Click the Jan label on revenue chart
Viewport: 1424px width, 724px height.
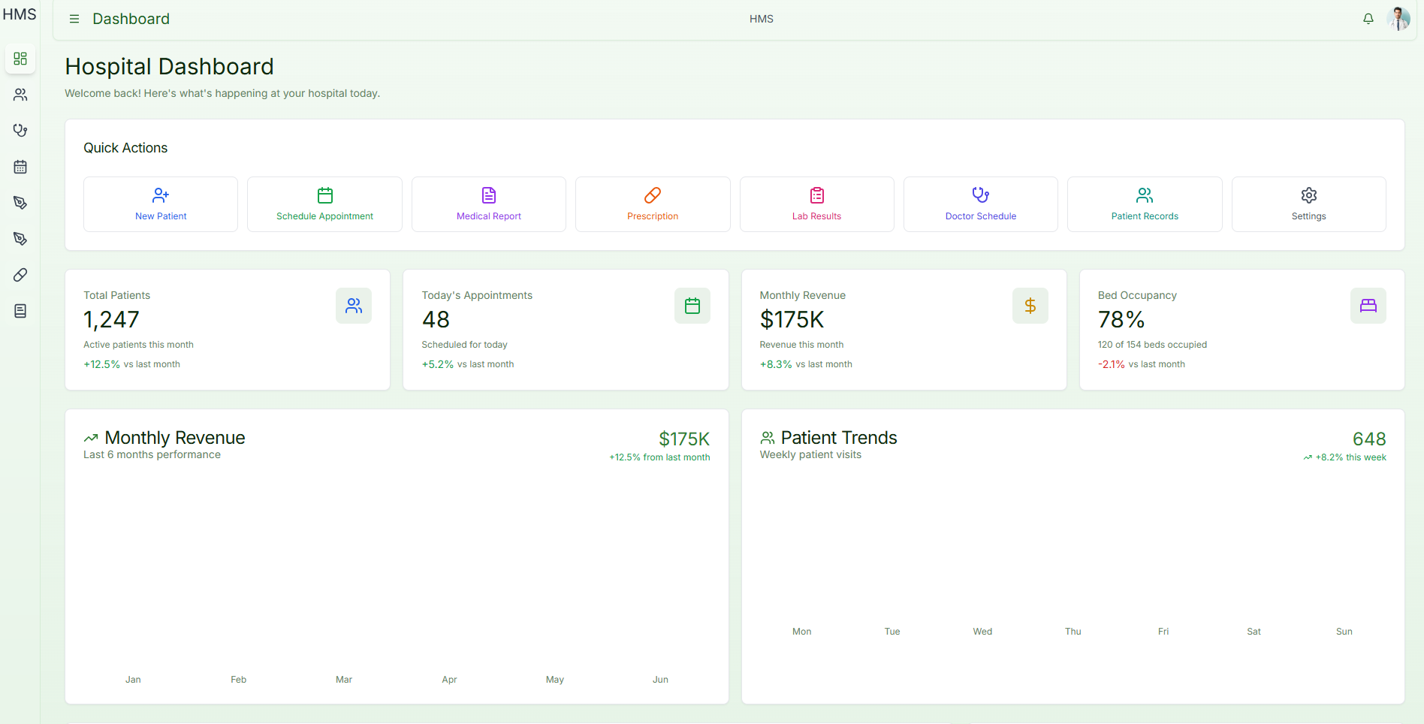[x=133, y=680]
